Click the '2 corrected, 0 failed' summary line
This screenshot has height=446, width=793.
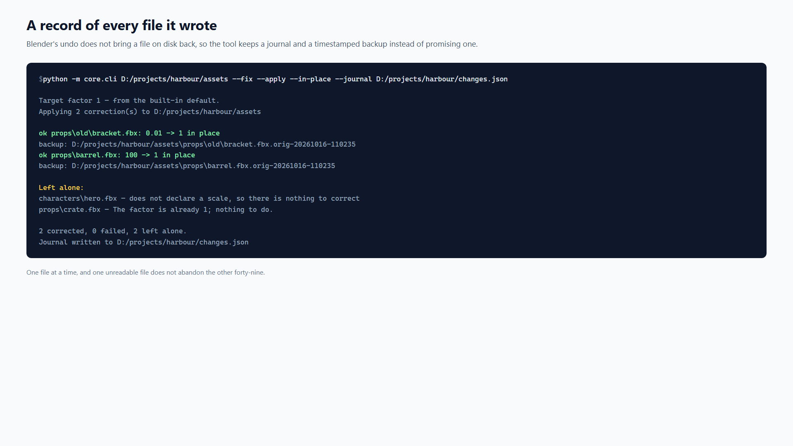click(113, 231)
